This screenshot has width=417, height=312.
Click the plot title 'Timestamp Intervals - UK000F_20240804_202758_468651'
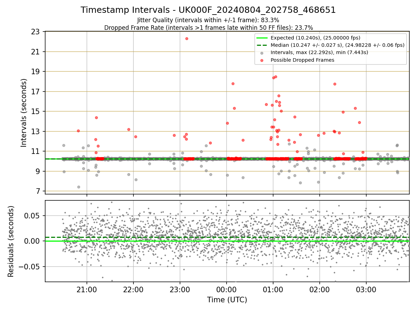208,10
